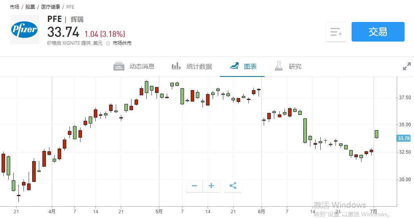Click the 33.78 current price marker
414x218 pixels.
(403, 138)
